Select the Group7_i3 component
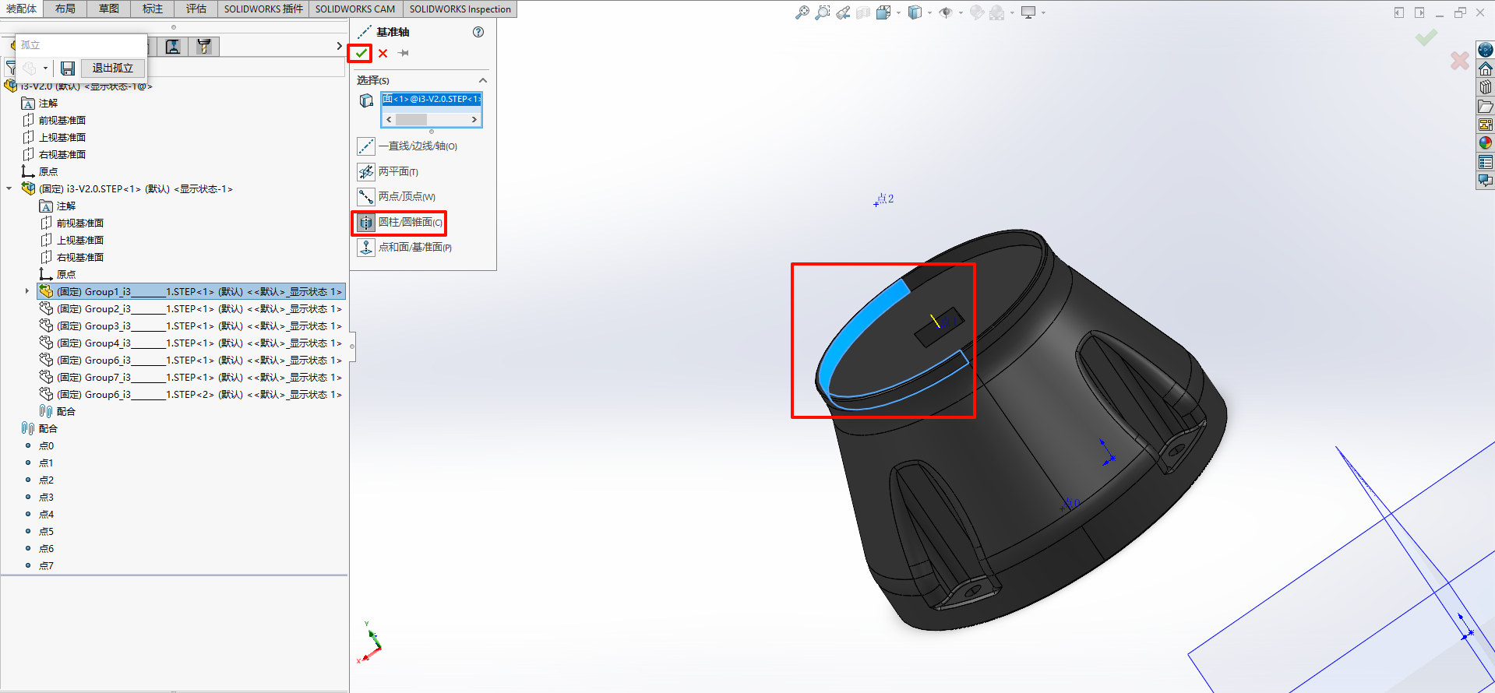Image resolution: width=1495 pixels, height=693 pixels. 191,378
